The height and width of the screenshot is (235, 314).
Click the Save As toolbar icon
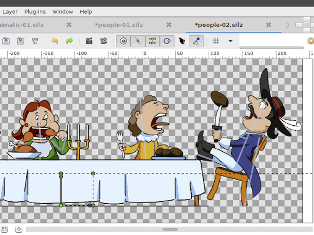[x=20, y=41]
